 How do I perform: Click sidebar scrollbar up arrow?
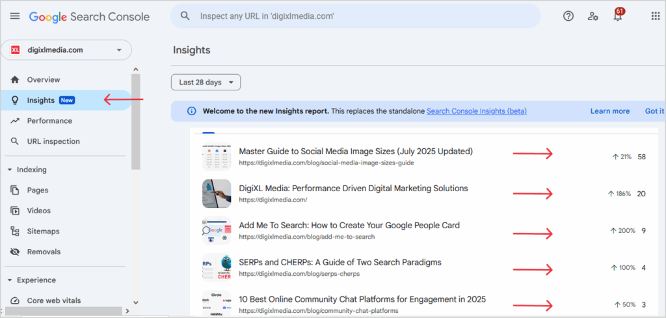coord(135,69)
